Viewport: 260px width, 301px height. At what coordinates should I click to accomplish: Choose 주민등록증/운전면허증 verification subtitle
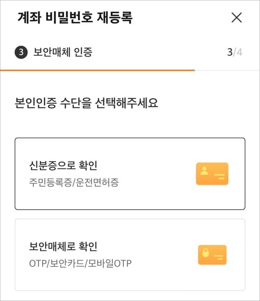click(74, 183)
